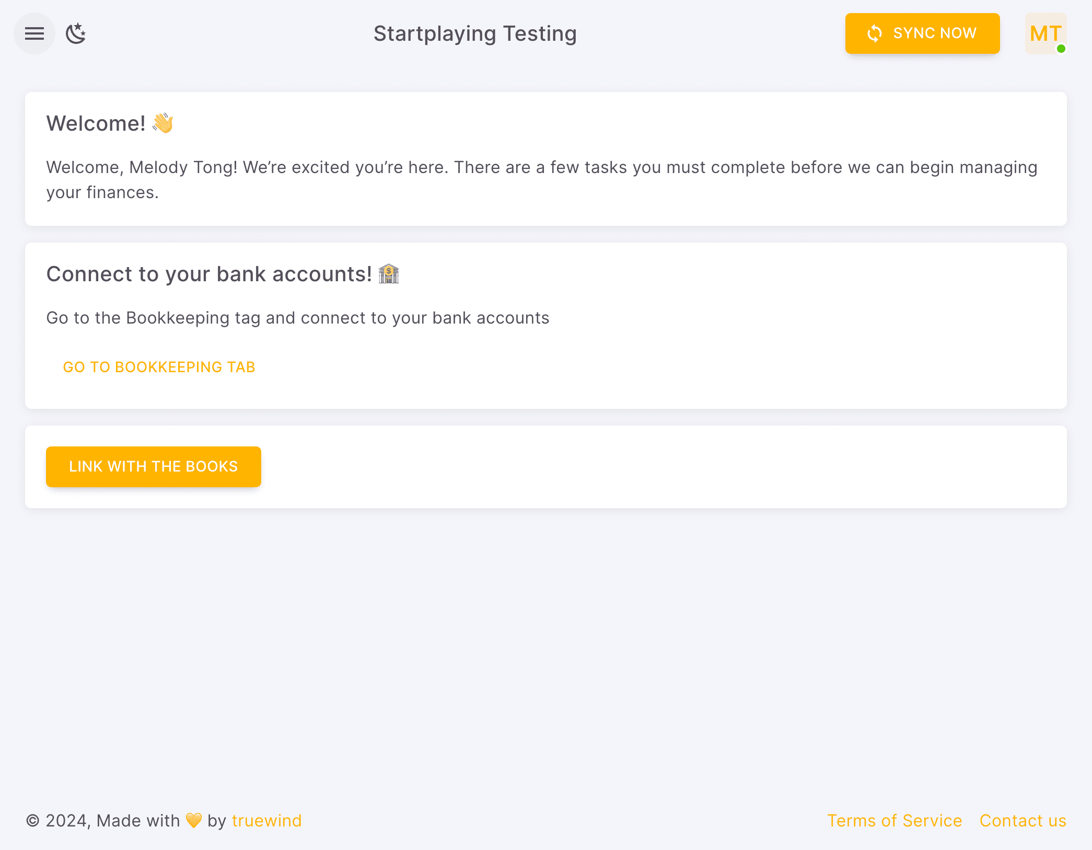Open the Contact us link
The width and height of the screenshot is (1092, 850).
click(1023, 821)
